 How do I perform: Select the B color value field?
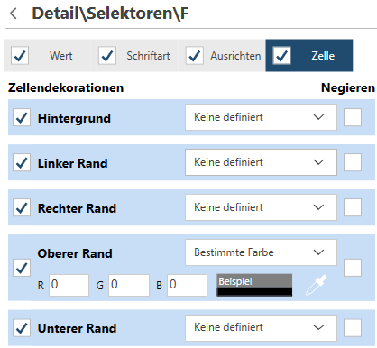pyautogui.click(x=187, y=285)
